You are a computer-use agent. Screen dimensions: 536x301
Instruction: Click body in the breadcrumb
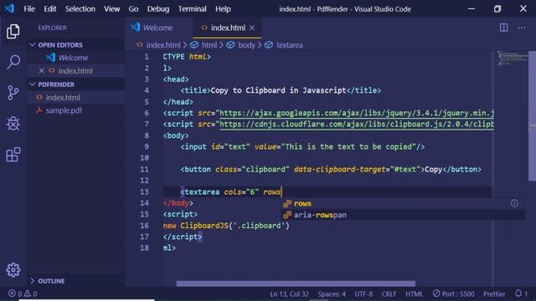click(x=246, y=45)
